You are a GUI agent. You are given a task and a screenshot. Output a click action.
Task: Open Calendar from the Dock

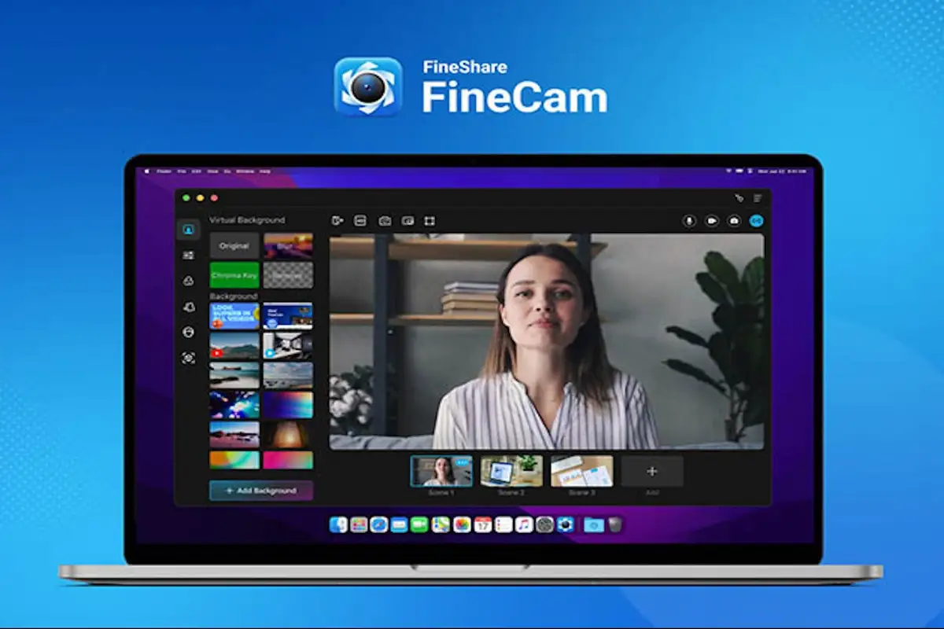click(483, 524)
